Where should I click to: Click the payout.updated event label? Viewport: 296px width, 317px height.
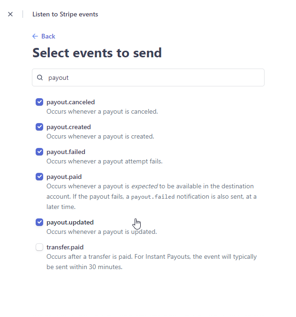tap(70, 222)
